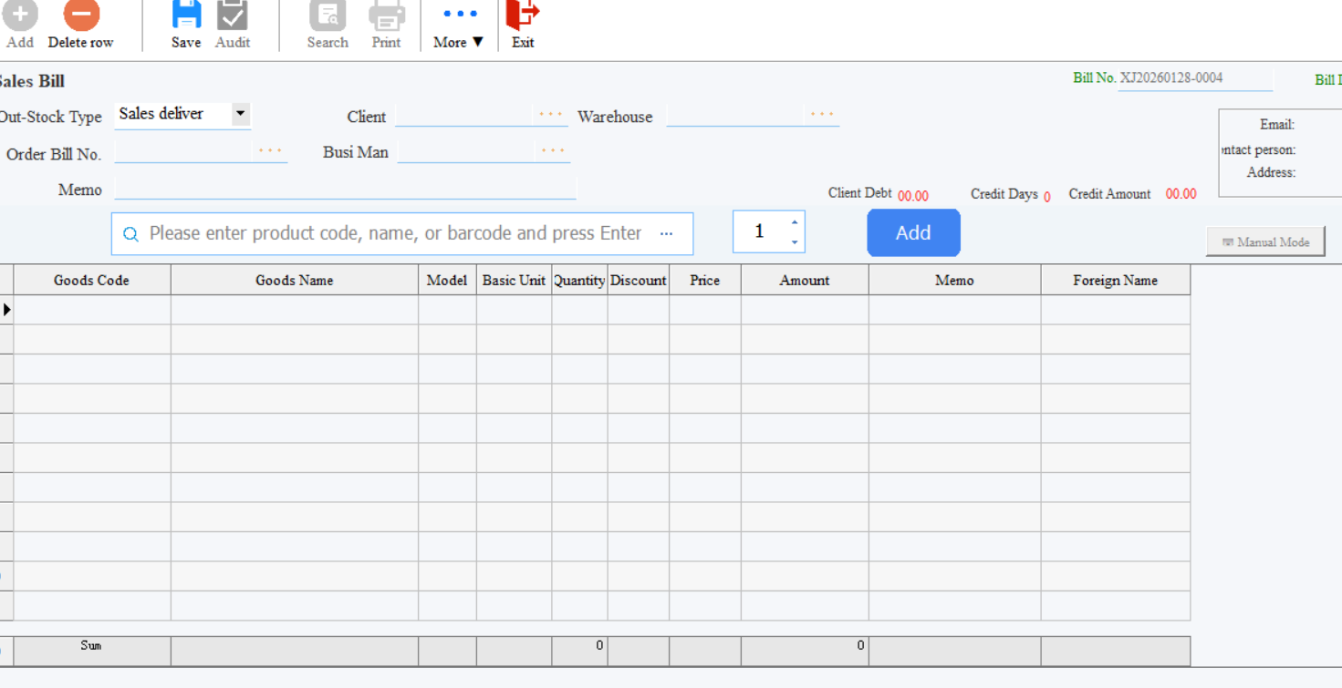Decrease quantity with the down stepper arrow
The height and width of the screenshot is (688, 1342).
pyautogui.click(x=795, y=242)
